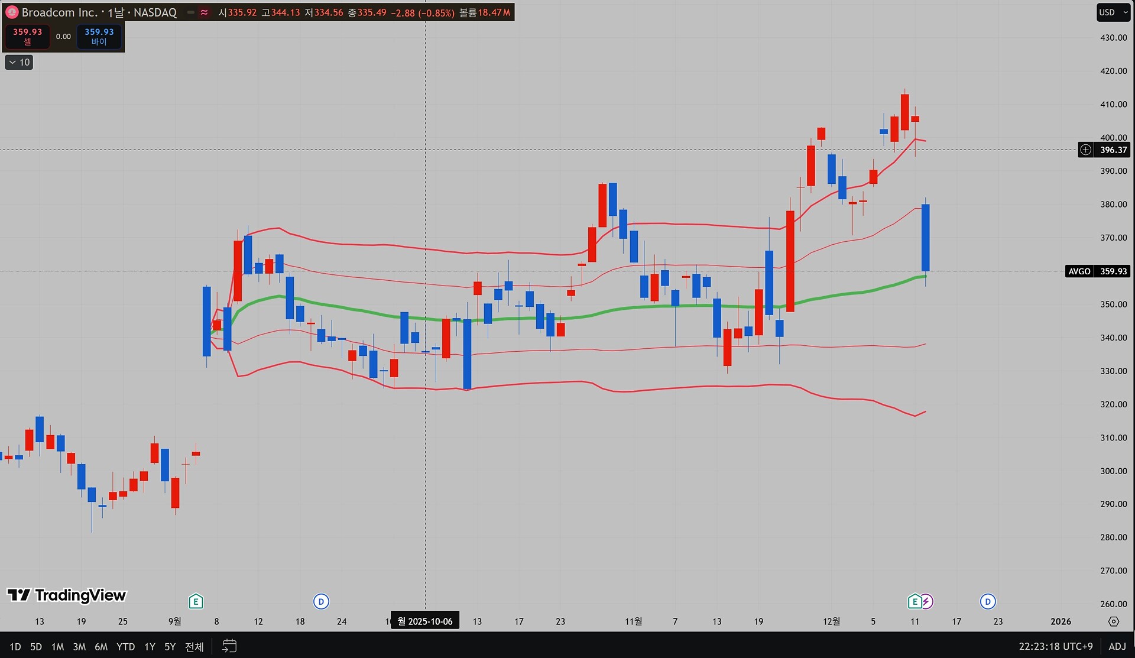
Task: Collapse the indicator legend showing 10
Action: (x=19, y=62)
